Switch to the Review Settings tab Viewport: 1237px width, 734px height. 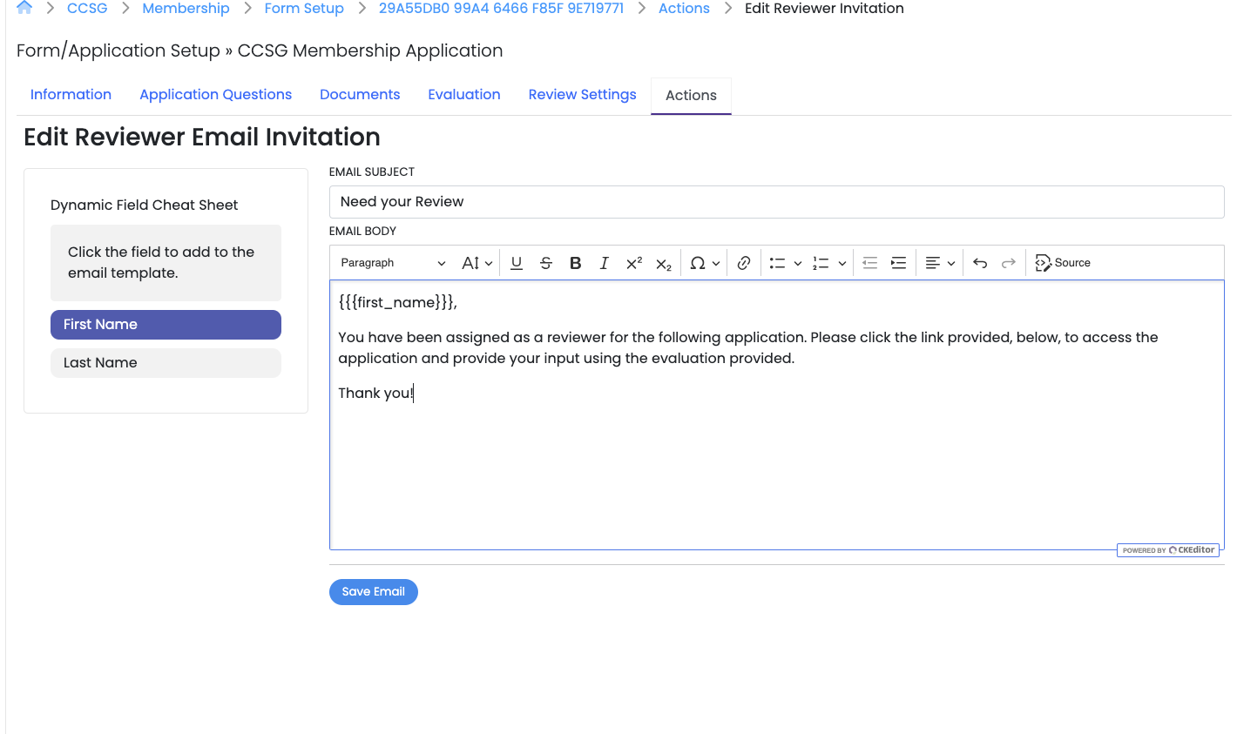click(582, 95)
